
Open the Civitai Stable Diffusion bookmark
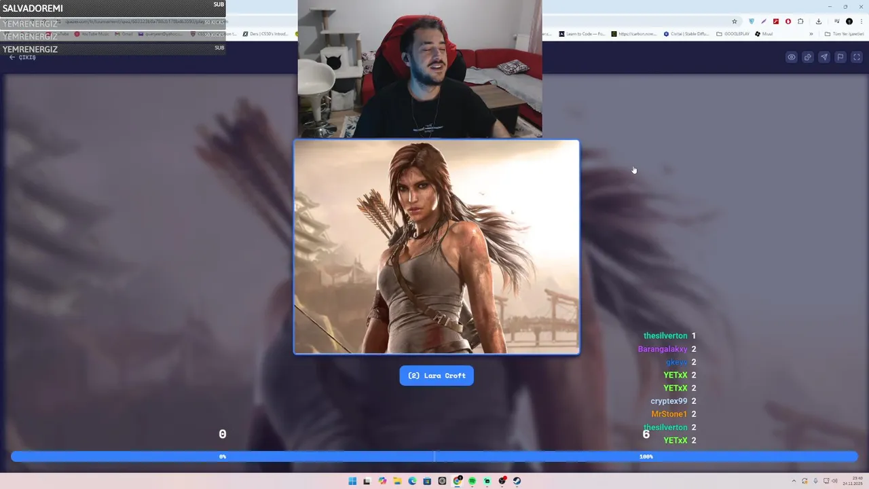tap(686, 34)
